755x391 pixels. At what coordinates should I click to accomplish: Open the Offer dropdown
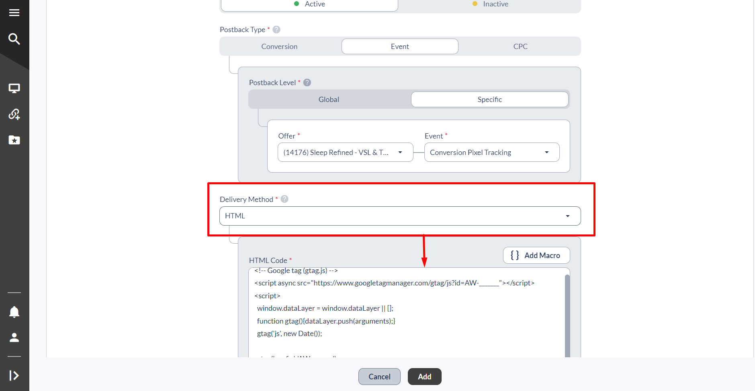(345, 153)
